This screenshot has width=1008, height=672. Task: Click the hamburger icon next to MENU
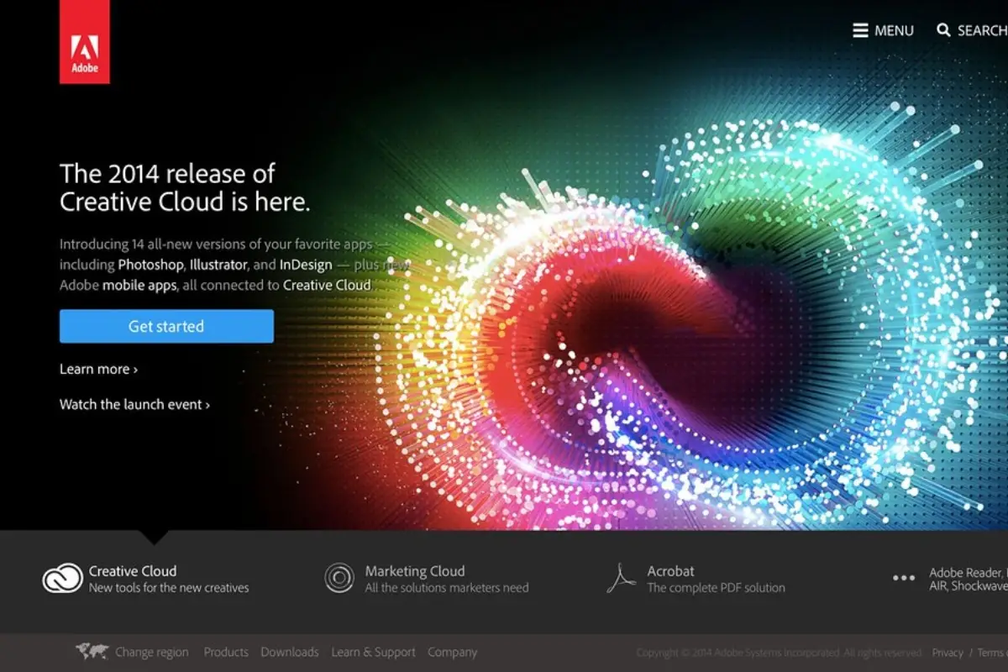click(860, 30)
